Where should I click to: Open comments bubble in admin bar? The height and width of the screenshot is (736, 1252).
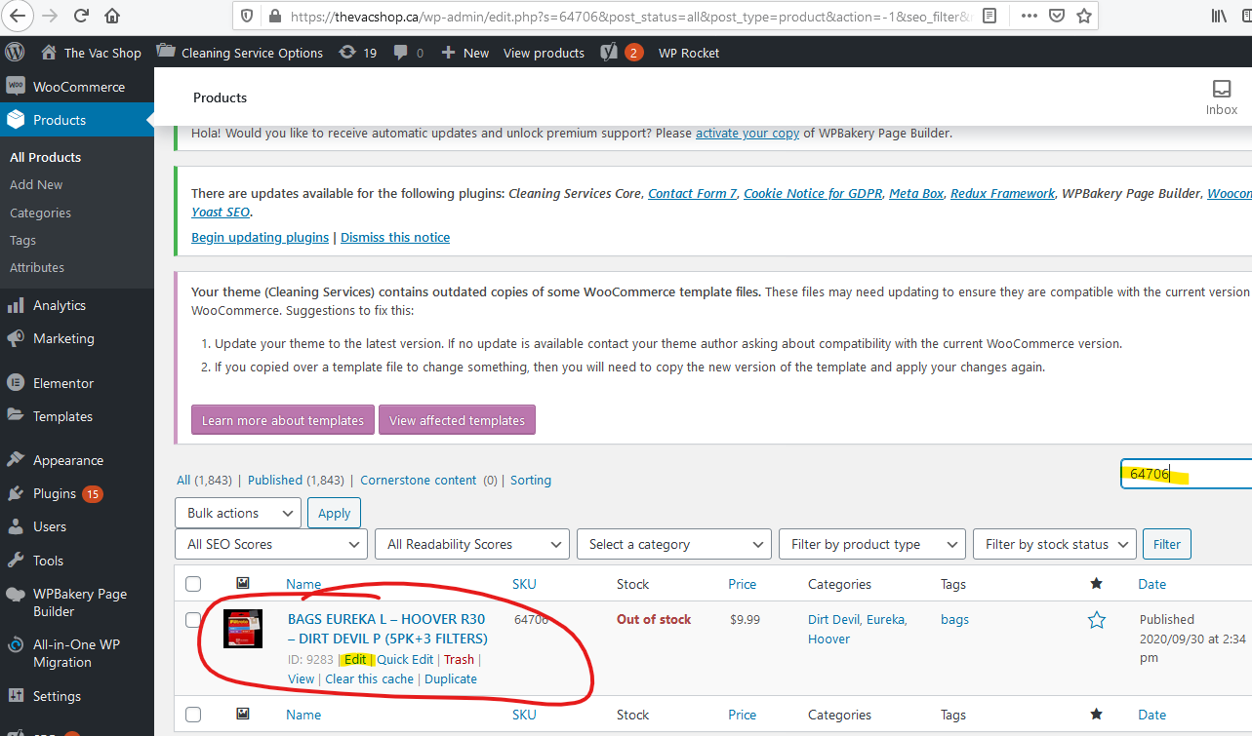coord(409,53)
